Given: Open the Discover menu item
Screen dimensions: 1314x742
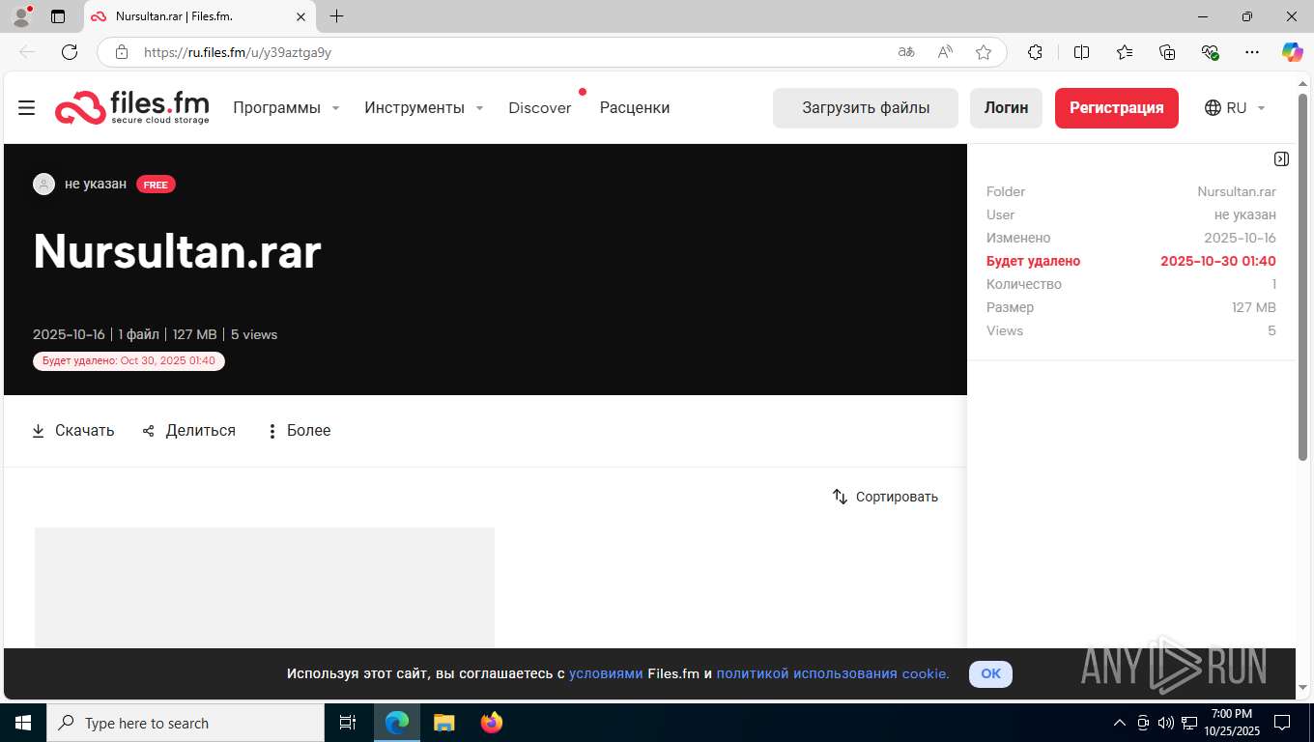Looking at the screenshot, I should [x=540, y=107].
